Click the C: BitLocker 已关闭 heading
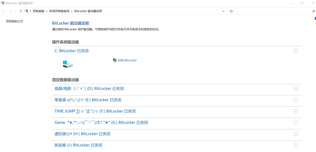The height and width of the screenshot is (152, 316). tap(71, 51)
